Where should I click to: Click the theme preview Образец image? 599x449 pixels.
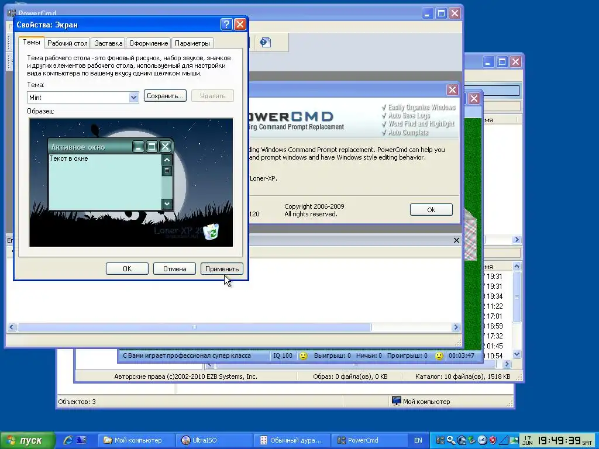coord(131,182)
